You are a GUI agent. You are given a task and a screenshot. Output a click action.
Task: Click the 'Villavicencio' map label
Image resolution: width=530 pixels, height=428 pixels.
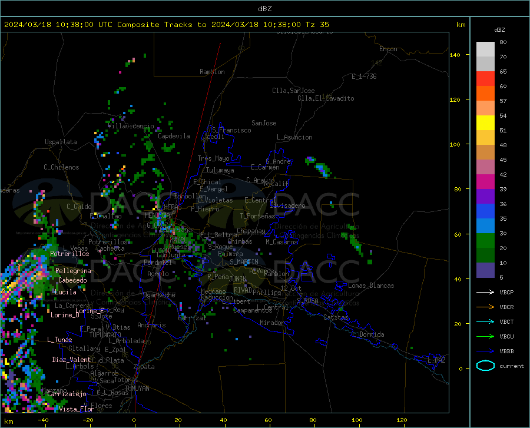point(131,126)
